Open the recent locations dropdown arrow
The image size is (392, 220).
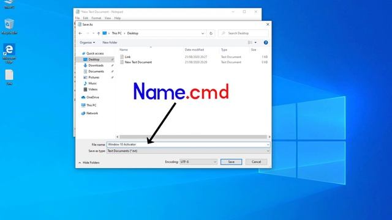coord(93,33)
